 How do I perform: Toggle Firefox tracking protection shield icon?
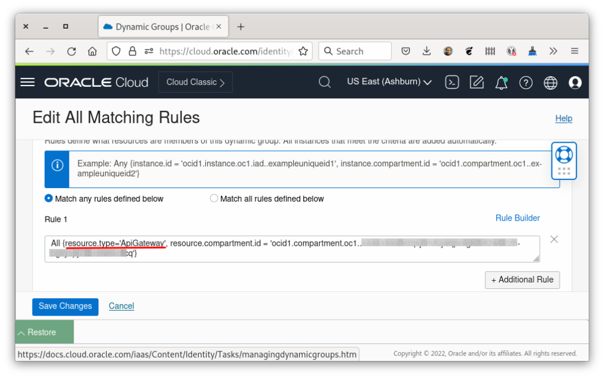pyautogui.click(x=116, y=51)
